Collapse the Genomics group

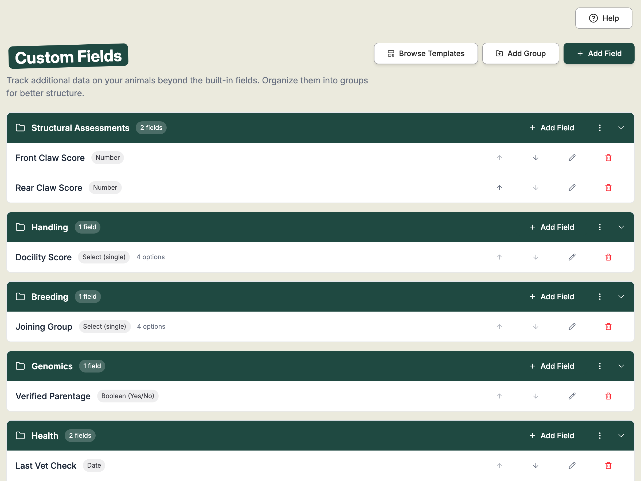(621, 366)
